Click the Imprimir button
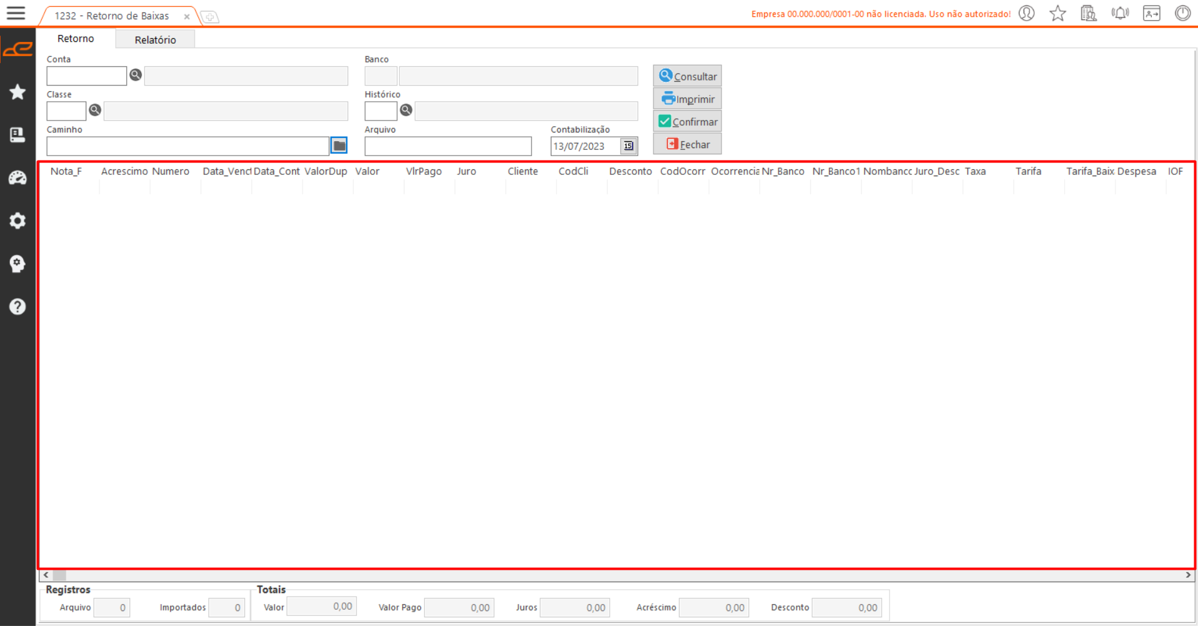The width and height of the screenshot is (1198, 626). (687, 99)
